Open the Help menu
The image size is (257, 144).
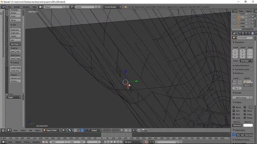pos(35,7)
